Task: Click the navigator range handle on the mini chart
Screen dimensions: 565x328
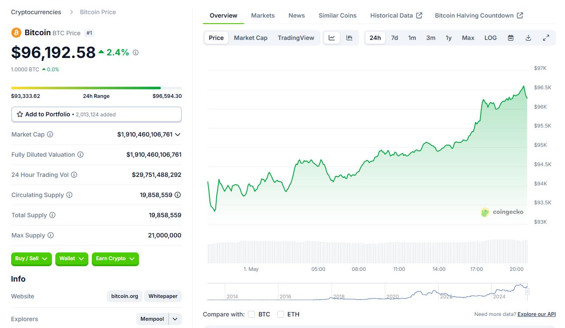Action: pyautogui.click(x=527, y=292)
